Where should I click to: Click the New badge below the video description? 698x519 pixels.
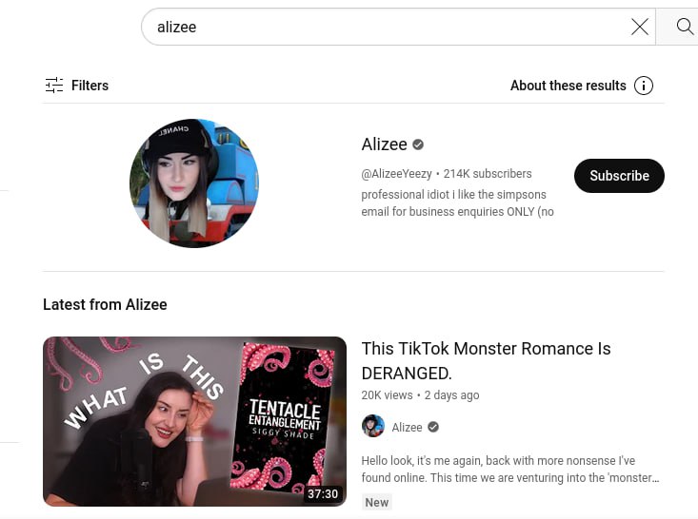click(376, 502)
